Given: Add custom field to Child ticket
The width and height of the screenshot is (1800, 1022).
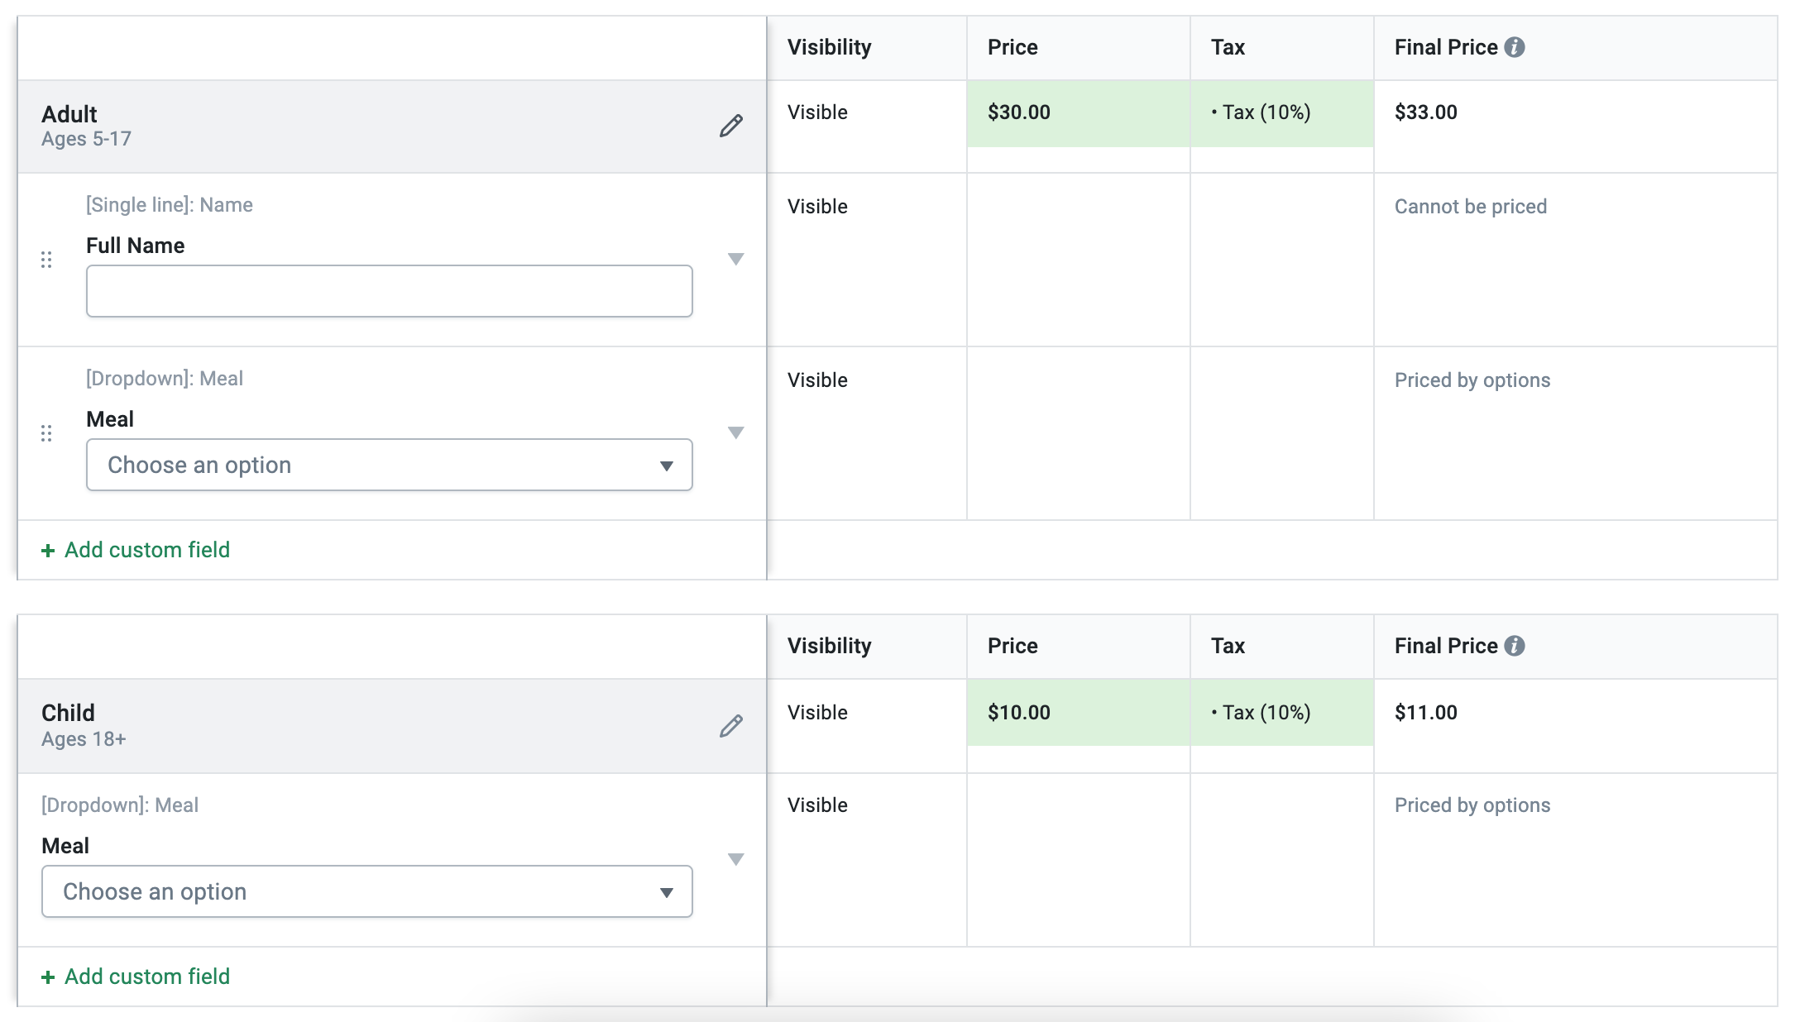Looking at the screenshot, I should [136, 977].
